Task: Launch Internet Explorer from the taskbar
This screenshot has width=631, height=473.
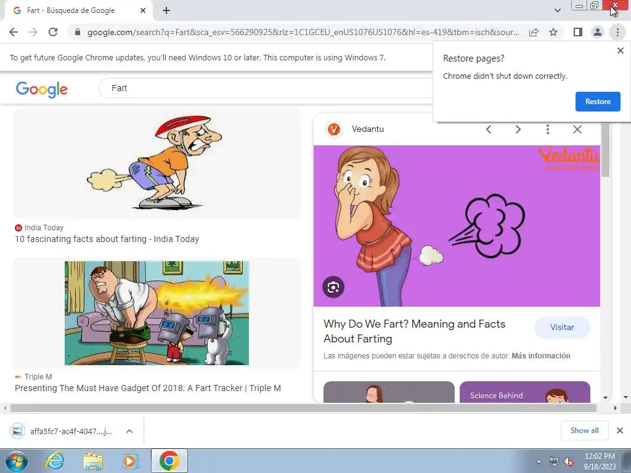Action: (55, 461)
